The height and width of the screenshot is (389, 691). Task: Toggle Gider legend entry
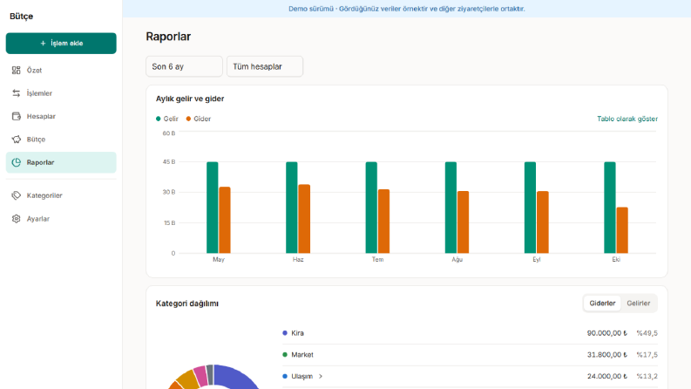coord(199,119)
